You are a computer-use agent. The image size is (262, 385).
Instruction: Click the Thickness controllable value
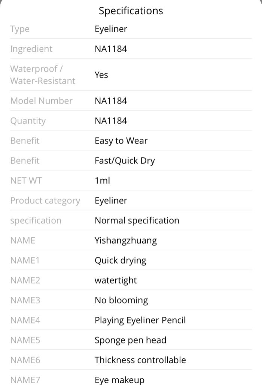pyautogui.click(x=140, y=360)
